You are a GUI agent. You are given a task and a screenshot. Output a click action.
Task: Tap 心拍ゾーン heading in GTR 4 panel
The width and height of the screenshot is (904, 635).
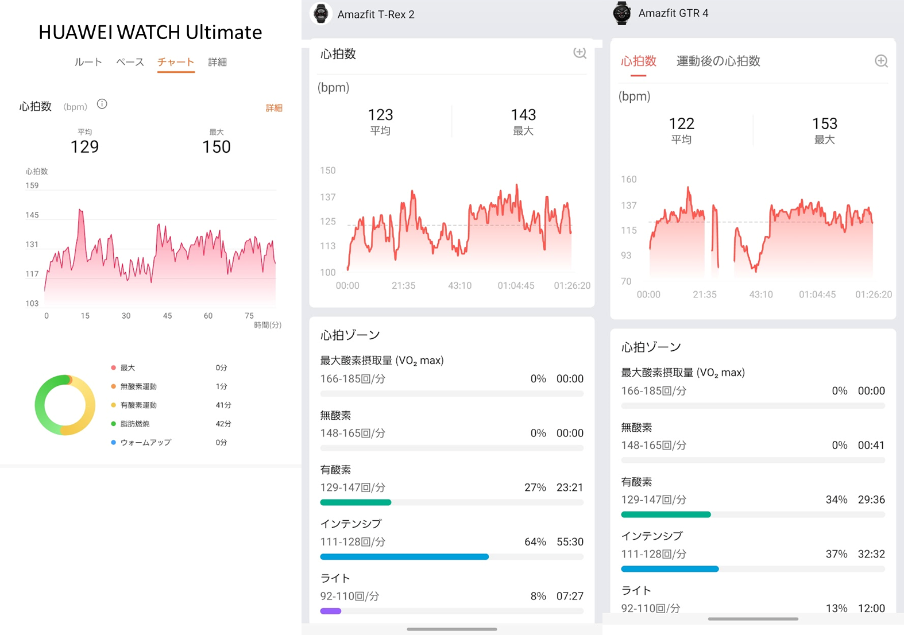[x=651, y=347]
